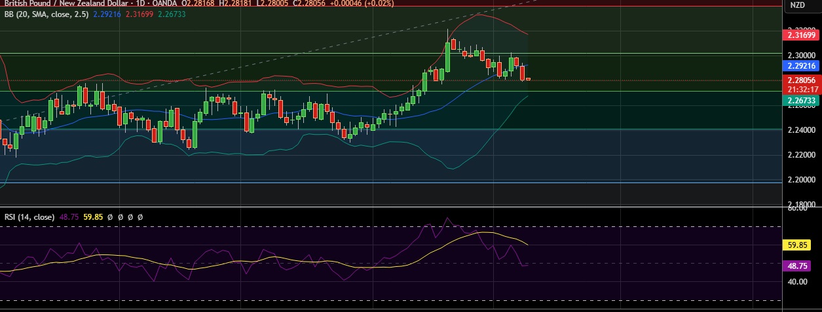Click the British Pound / New Zealand Dollar symbol title

coord(62,3)
